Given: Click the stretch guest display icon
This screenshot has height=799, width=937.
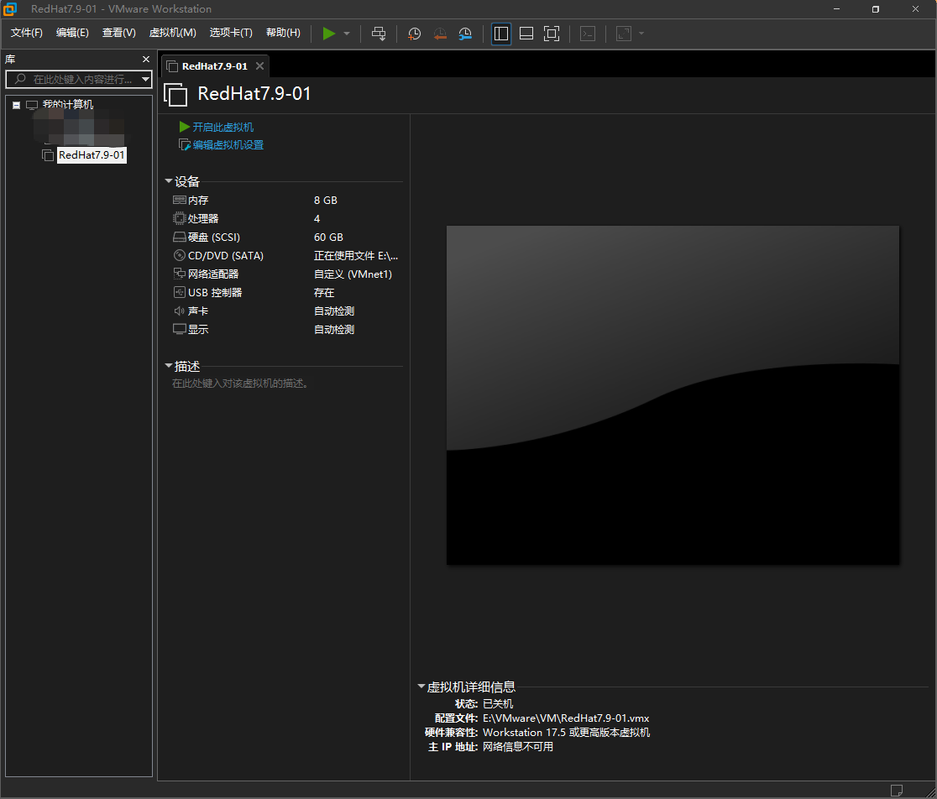Looking at the screenshot, I should point(624,34).
